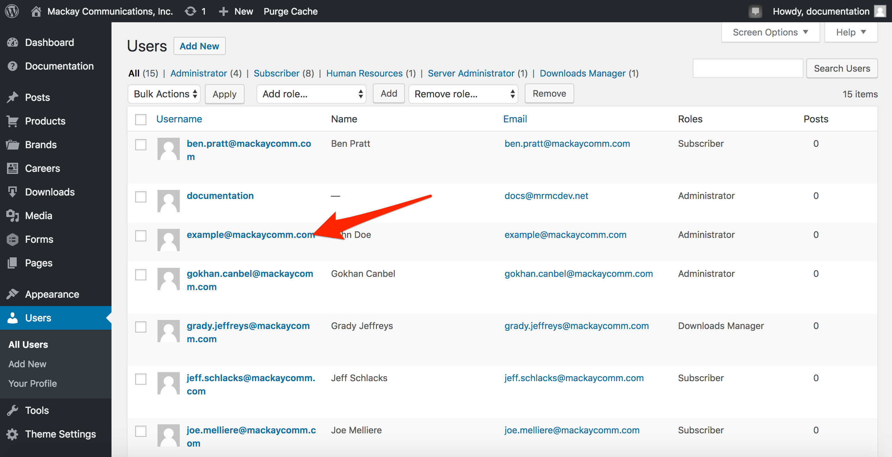892x457 pixels.
Task: Click the avatar of user documentation
Action: coord(169,201)
